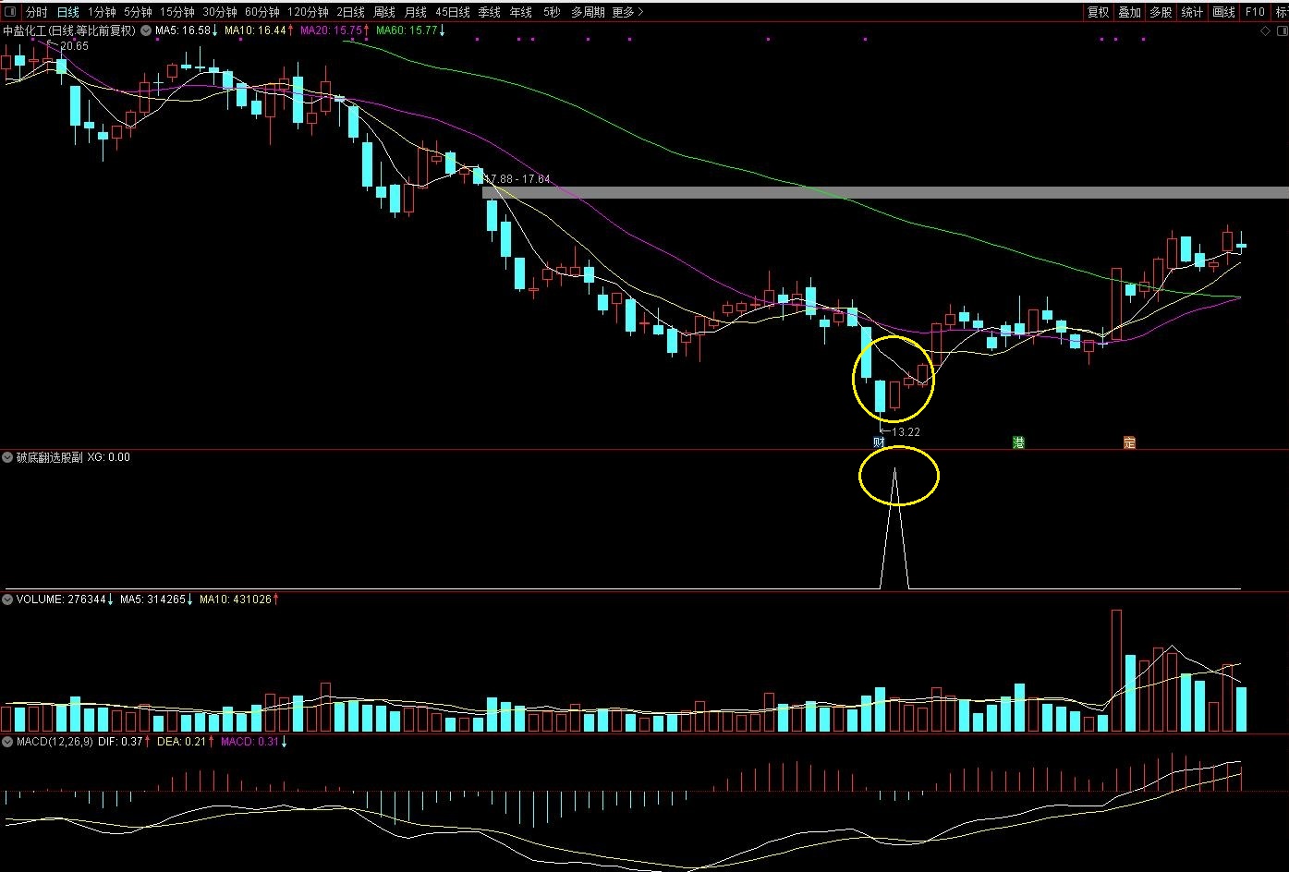The height and width of the screenshot is (872, 1289).
Task: Click the 17.88 - 17.64 gap label
Action: [x=517, y=179]
